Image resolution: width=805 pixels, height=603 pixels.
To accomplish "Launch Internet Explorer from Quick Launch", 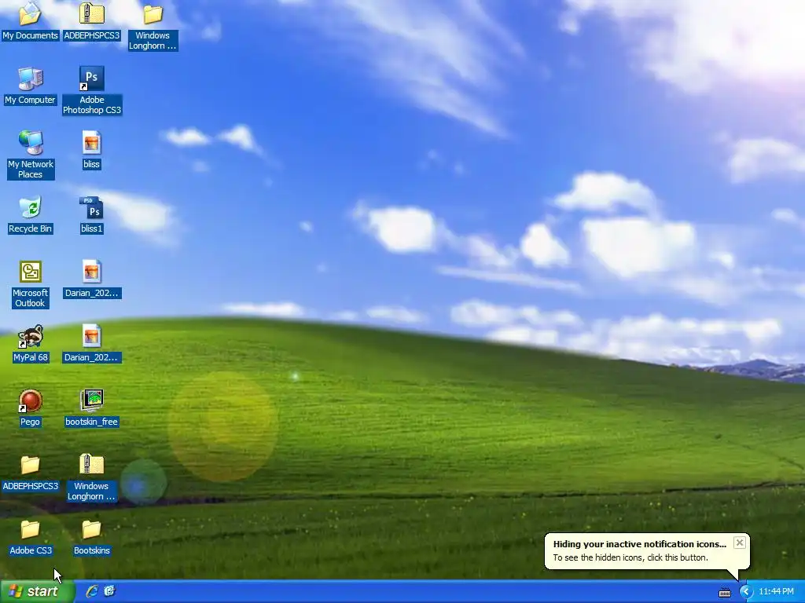I will click(92, 591).
